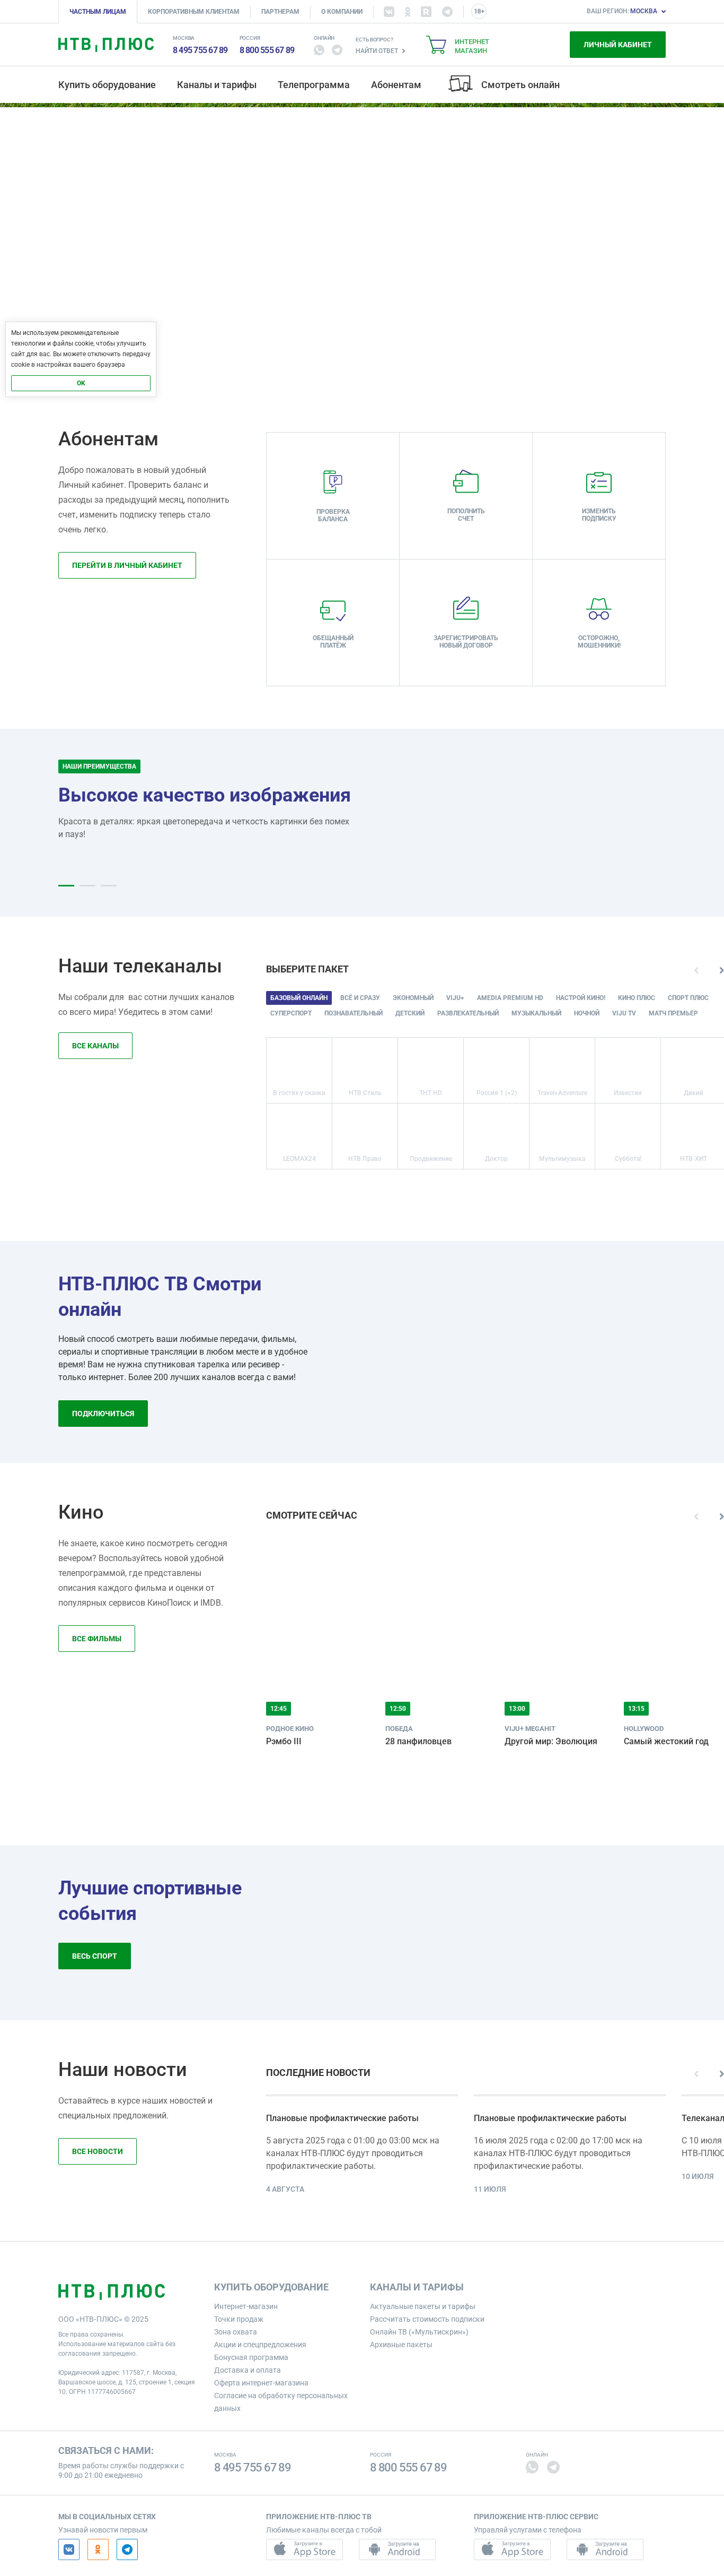The height and width of the screenshot is (2576, 724).
Task: Click the Подключиться button
Action: click(103, 1414)
